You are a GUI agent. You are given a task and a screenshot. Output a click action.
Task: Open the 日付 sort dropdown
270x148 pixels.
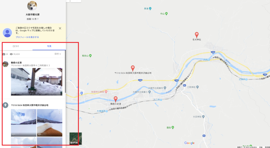[x=58, y=54]
